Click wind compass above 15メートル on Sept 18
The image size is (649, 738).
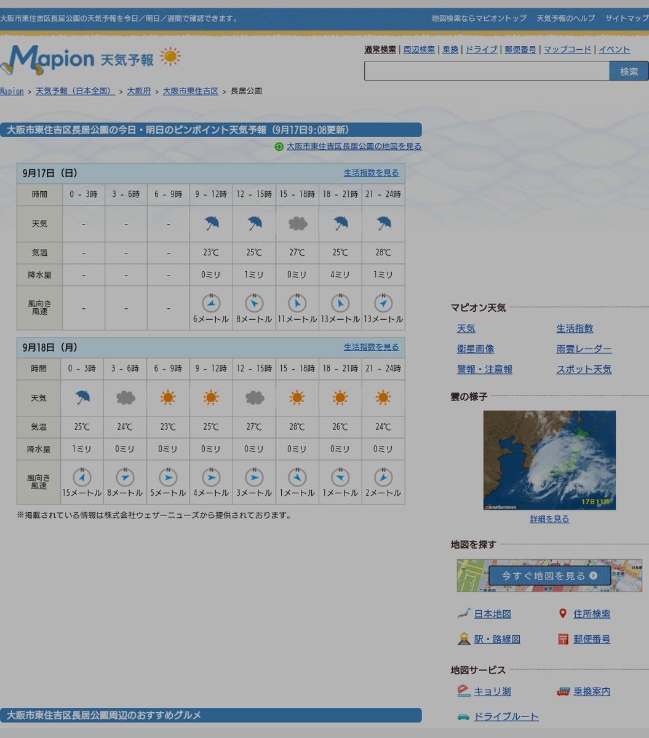tap(82, 477)
